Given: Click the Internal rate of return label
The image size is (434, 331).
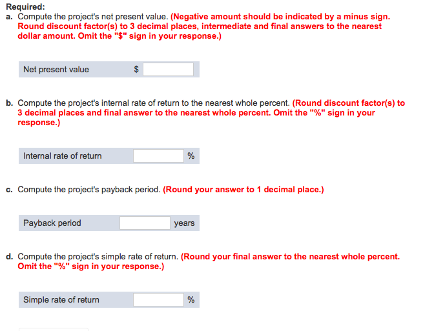Looking at the screenshot, I should pyautogui.click(x=62, y=156).
